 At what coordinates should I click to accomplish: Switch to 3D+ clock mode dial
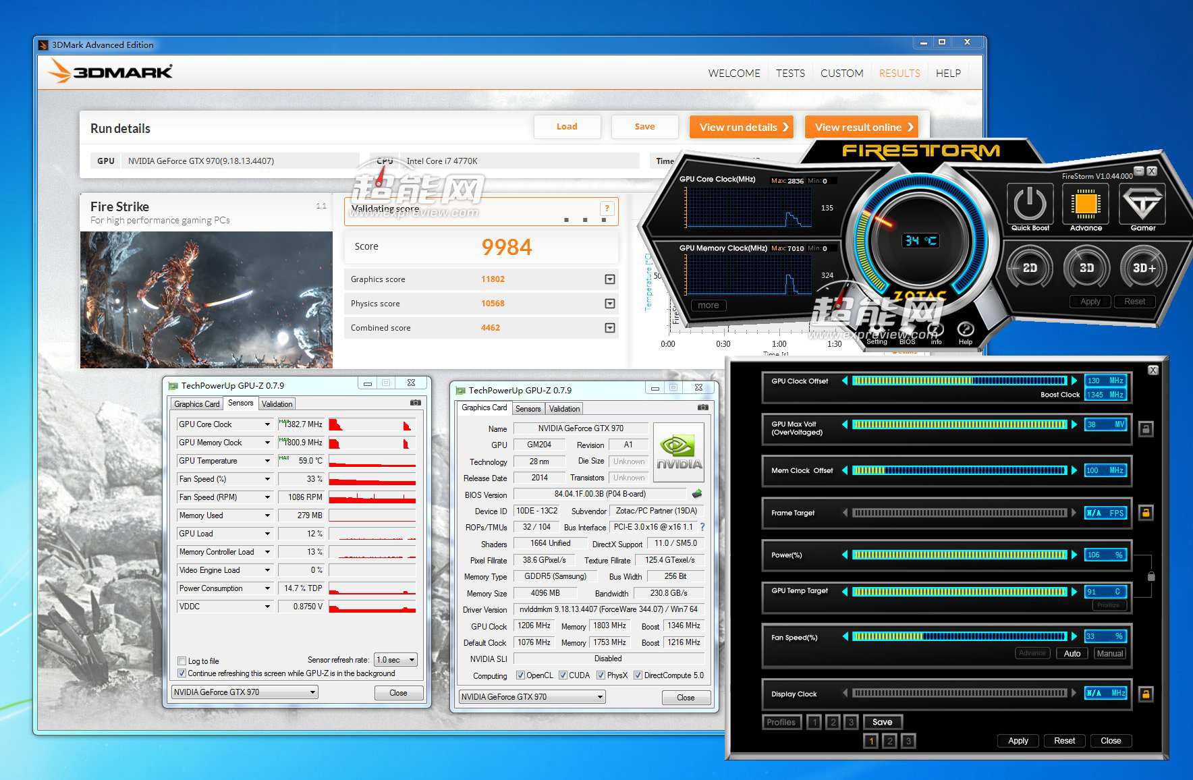click(x=1143, y=268)
